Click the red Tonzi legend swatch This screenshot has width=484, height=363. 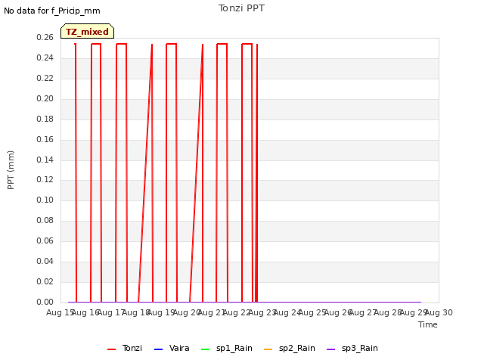coord(111,349)
